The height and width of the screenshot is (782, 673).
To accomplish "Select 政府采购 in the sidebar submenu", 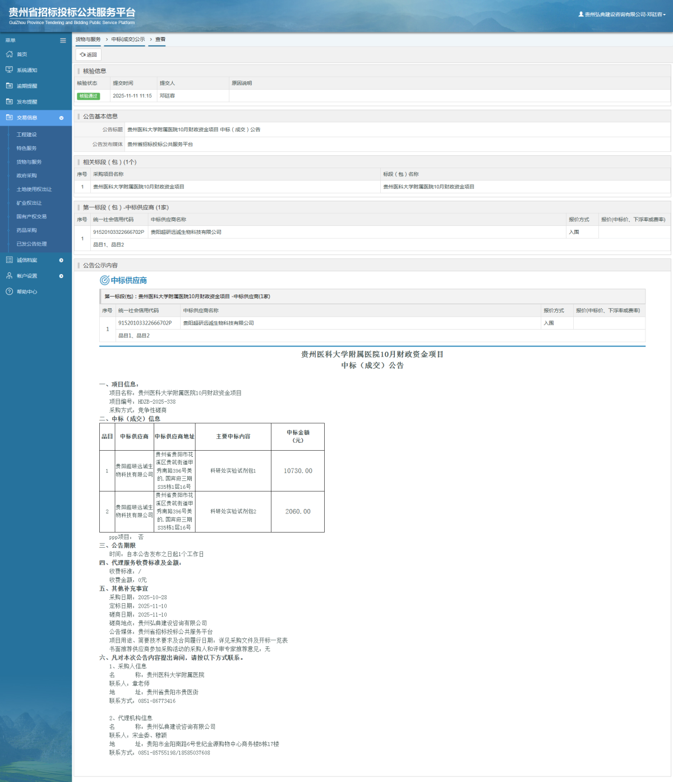I will point(26,175).
